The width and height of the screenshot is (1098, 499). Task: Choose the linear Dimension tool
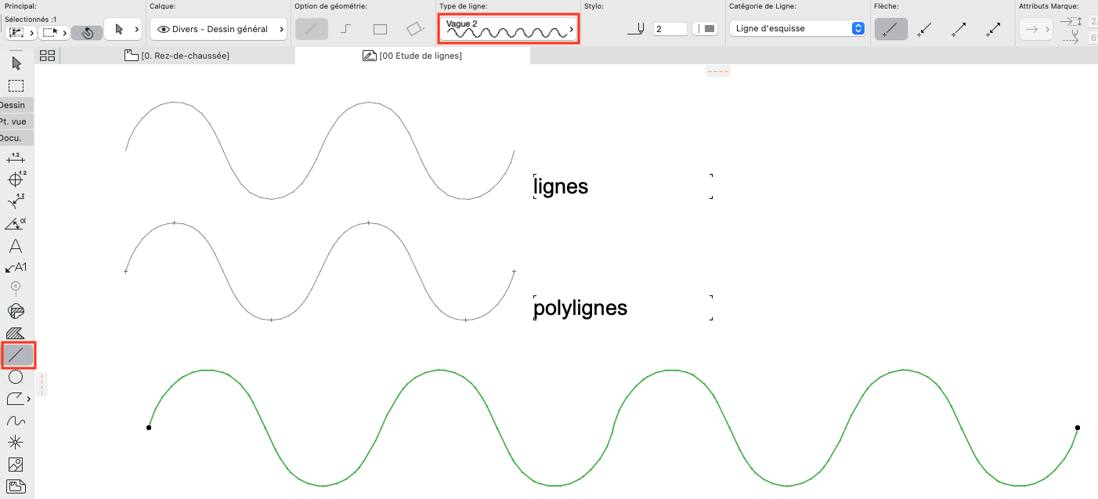(x=16, y=158)
